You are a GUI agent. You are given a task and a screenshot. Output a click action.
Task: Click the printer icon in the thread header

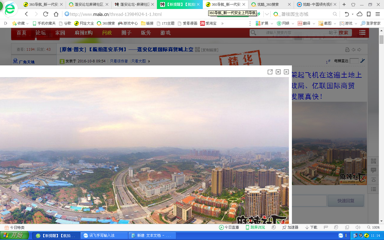tap(347, 50)
